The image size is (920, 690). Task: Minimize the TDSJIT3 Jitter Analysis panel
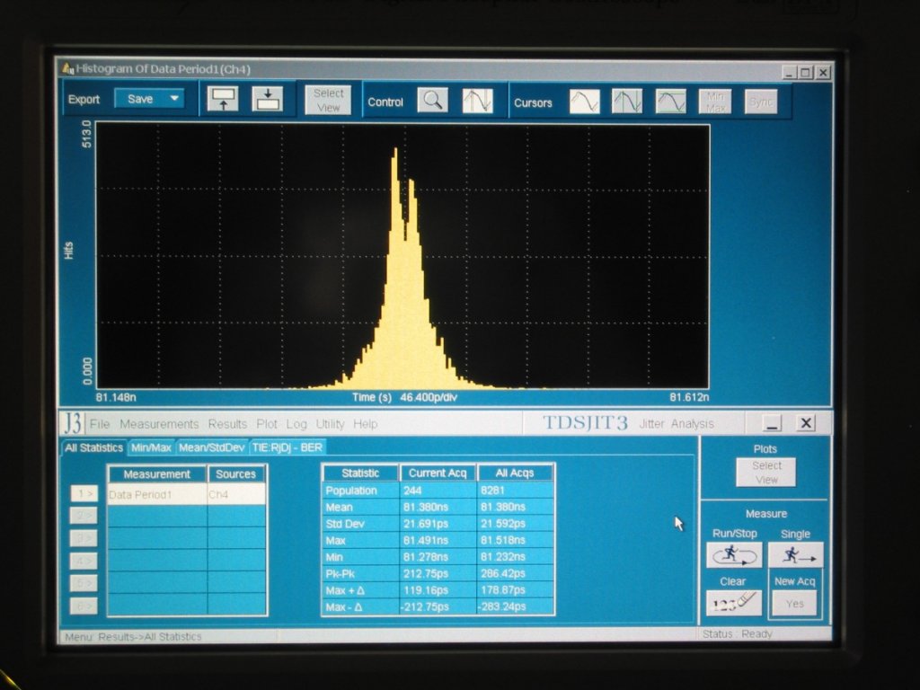click(772, 422)
